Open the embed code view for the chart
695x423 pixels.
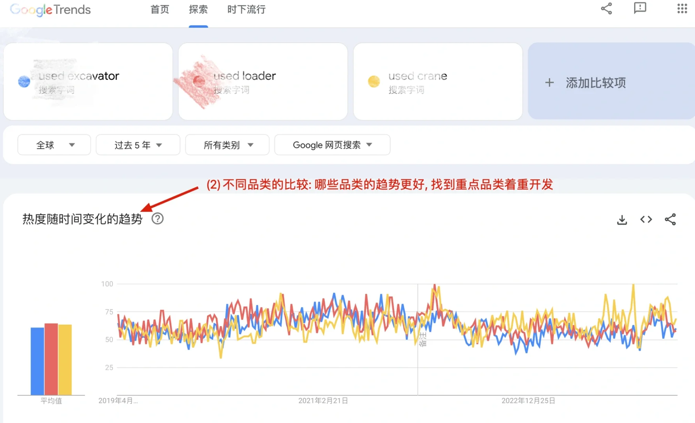pyautogui.click(x=646, y=219)
